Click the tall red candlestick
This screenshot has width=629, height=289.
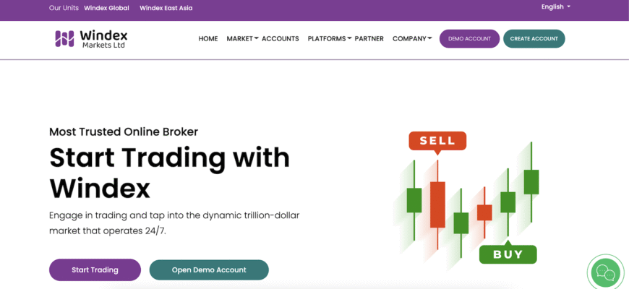[x=437, y=204]
